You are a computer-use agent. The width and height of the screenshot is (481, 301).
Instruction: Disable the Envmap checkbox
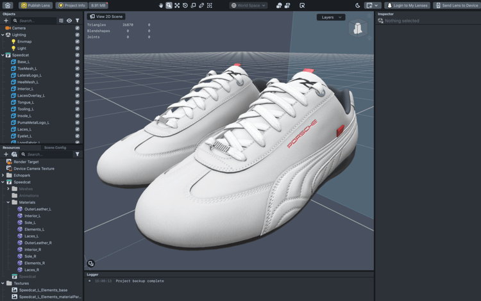(x=77, y=42)
